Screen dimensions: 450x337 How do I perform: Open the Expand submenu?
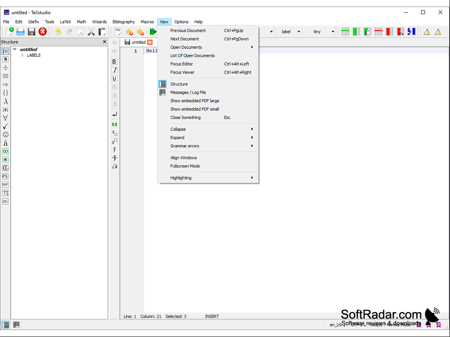pos(208,137)
